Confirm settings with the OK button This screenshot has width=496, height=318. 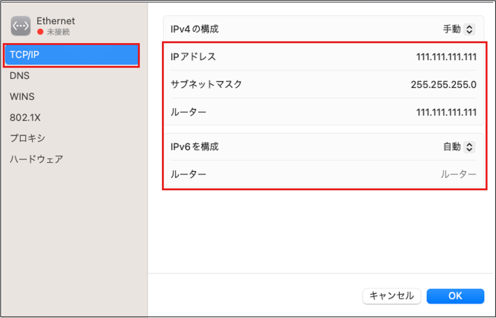tap(455, 296)
